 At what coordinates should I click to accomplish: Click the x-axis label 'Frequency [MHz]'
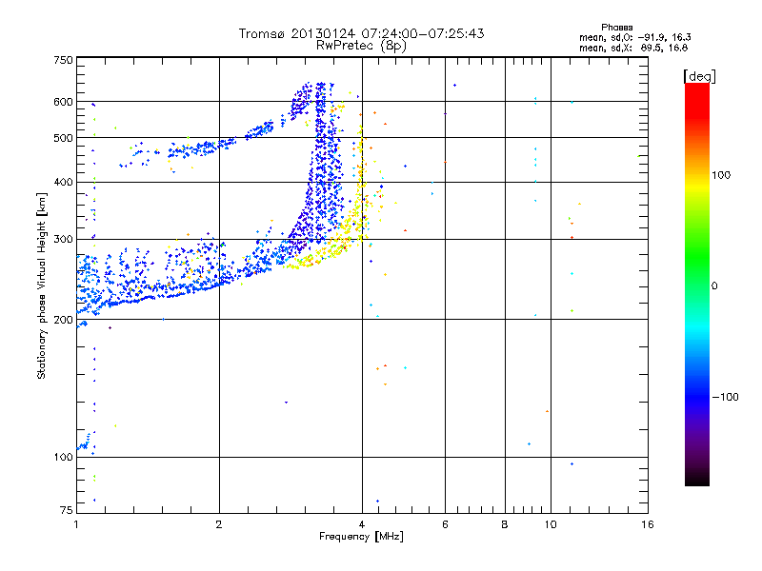[361, 537]
